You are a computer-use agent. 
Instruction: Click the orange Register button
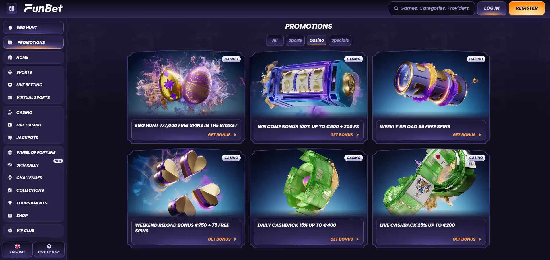tap(527, 8)
